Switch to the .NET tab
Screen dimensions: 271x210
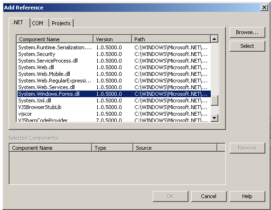(19, 23)
